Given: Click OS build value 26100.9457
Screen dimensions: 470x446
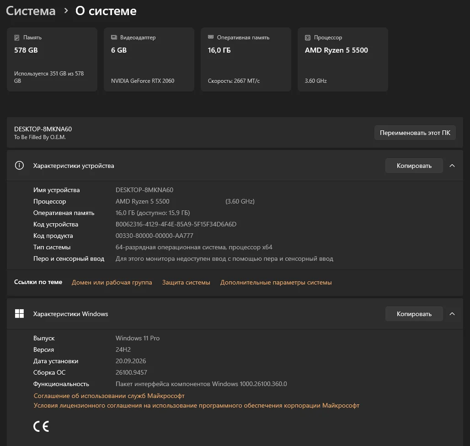Looking at the screenshot, I should [x=131, y=372].
